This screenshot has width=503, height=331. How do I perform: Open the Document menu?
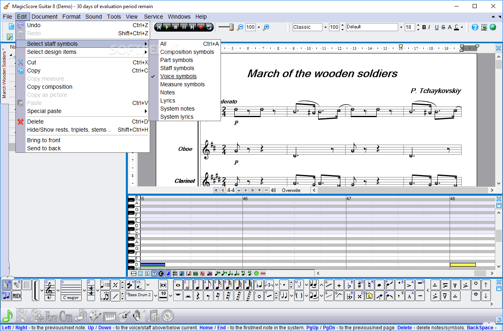click(x=45, y=17)
